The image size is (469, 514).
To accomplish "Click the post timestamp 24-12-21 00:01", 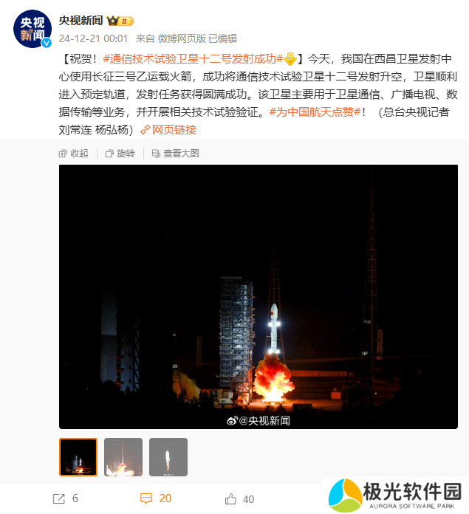I will click(93, 38).
